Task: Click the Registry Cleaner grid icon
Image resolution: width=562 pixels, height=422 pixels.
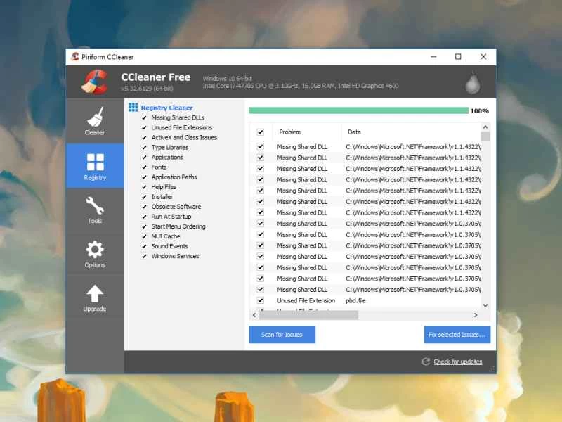Action: tap(133, 107)
